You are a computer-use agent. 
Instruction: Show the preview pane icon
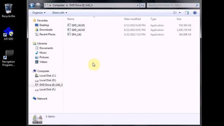pos(187,13)
